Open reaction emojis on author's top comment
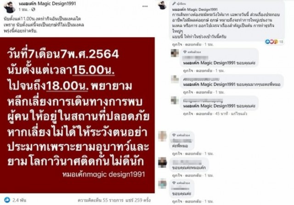294x205 pixels. [271, 42]
